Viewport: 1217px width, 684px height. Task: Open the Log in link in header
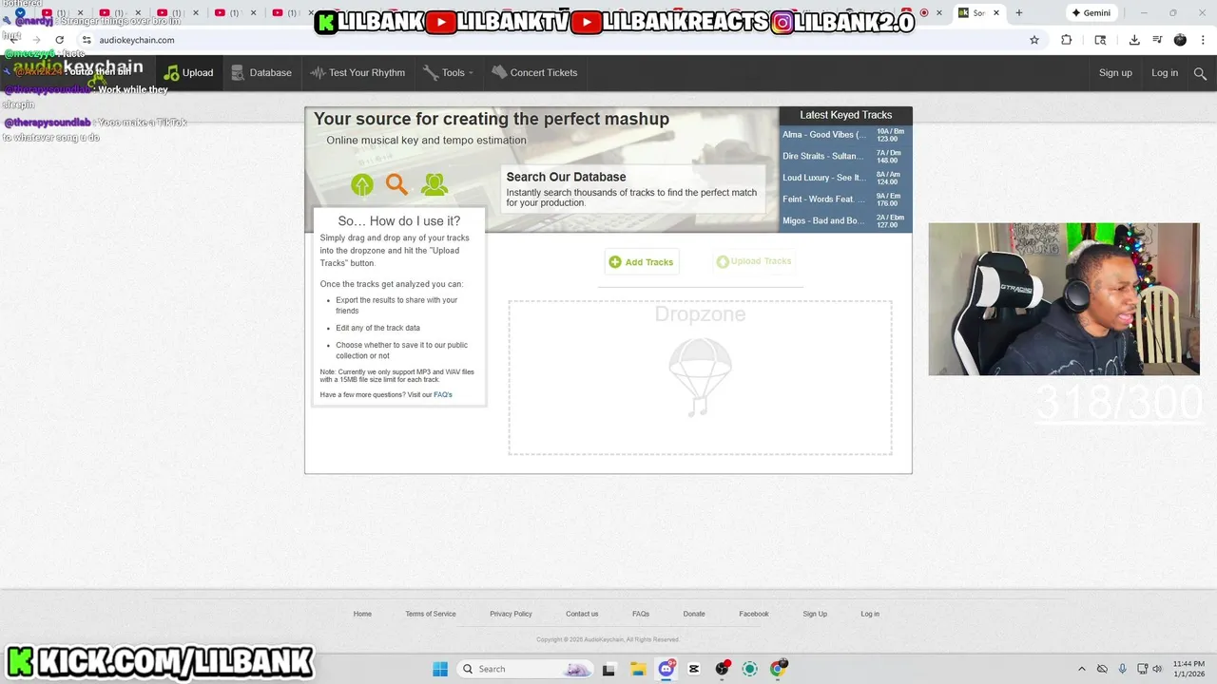1165,73
